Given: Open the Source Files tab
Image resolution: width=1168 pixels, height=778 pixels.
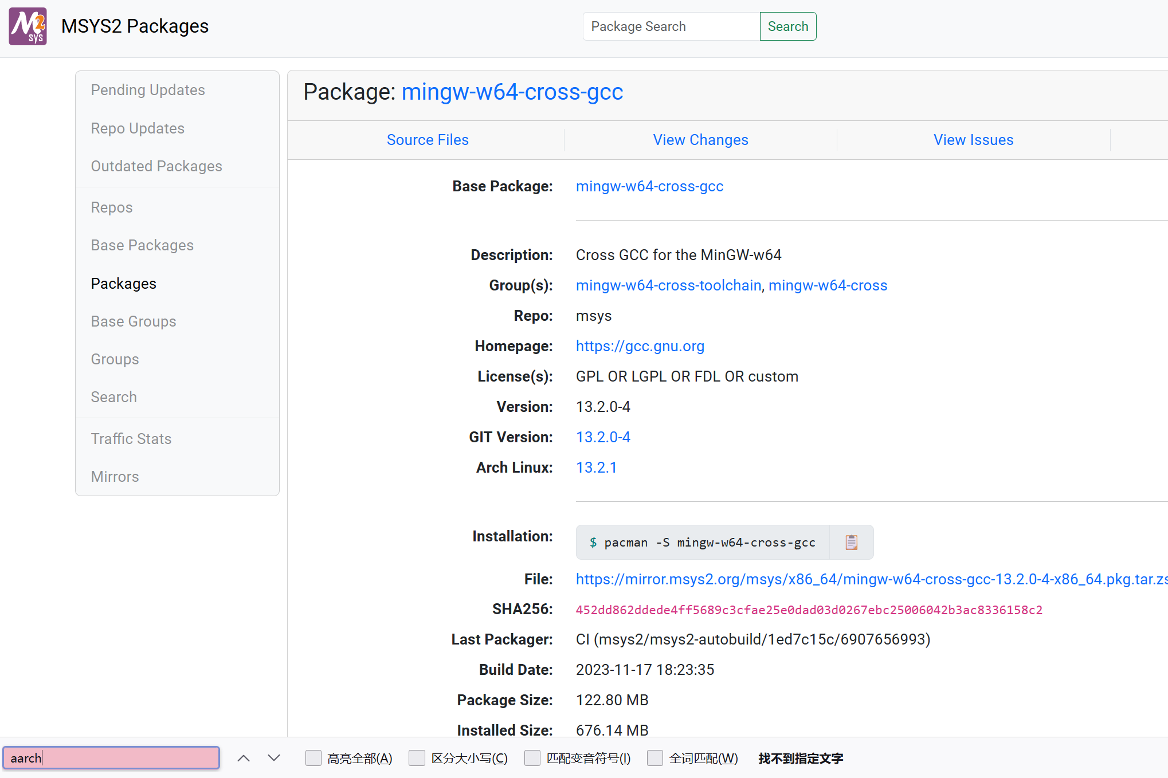Looking at the screenshot, I should (x=428, y=140).
